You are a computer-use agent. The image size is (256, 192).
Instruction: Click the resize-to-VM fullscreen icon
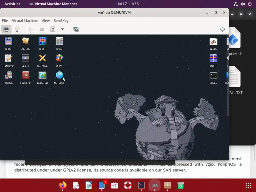click(x=222, y=29)
